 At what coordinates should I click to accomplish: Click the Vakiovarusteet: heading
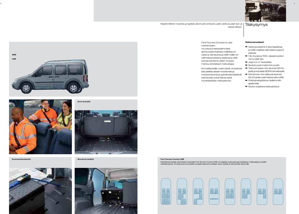coord(254,42)
